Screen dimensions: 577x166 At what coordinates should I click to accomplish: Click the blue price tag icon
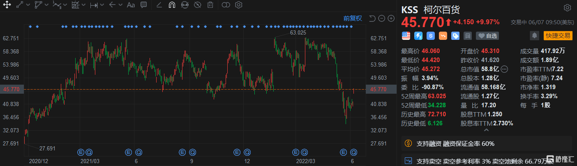(x=455, y=36)
